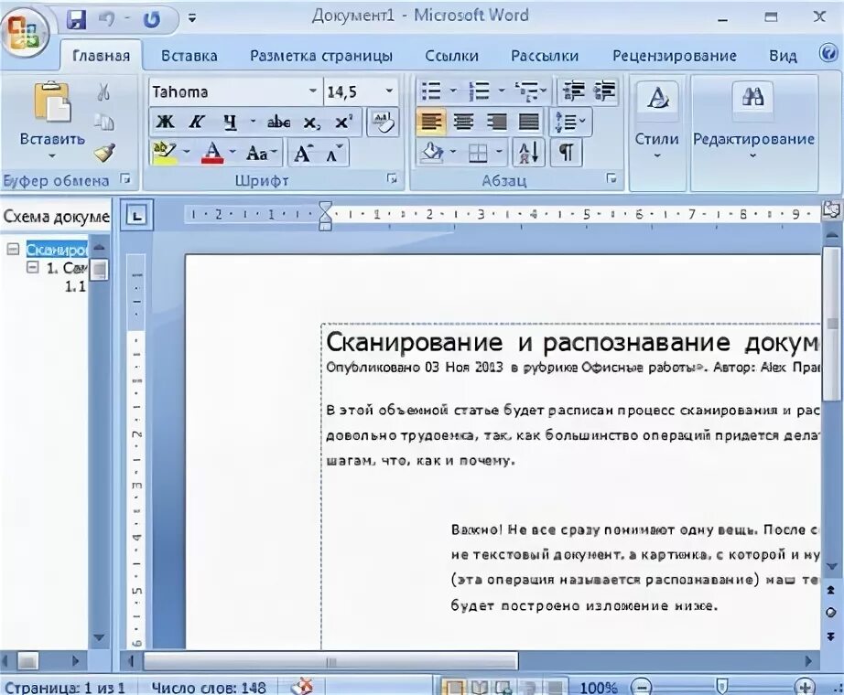Activate the Format Painter brush

coord(103,153)
